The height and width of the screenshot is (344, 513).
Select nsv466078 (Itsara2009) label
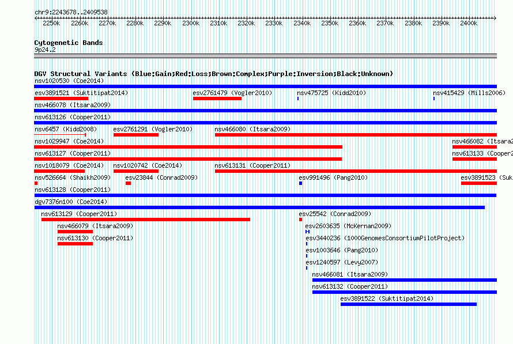(x=73, y=105)
